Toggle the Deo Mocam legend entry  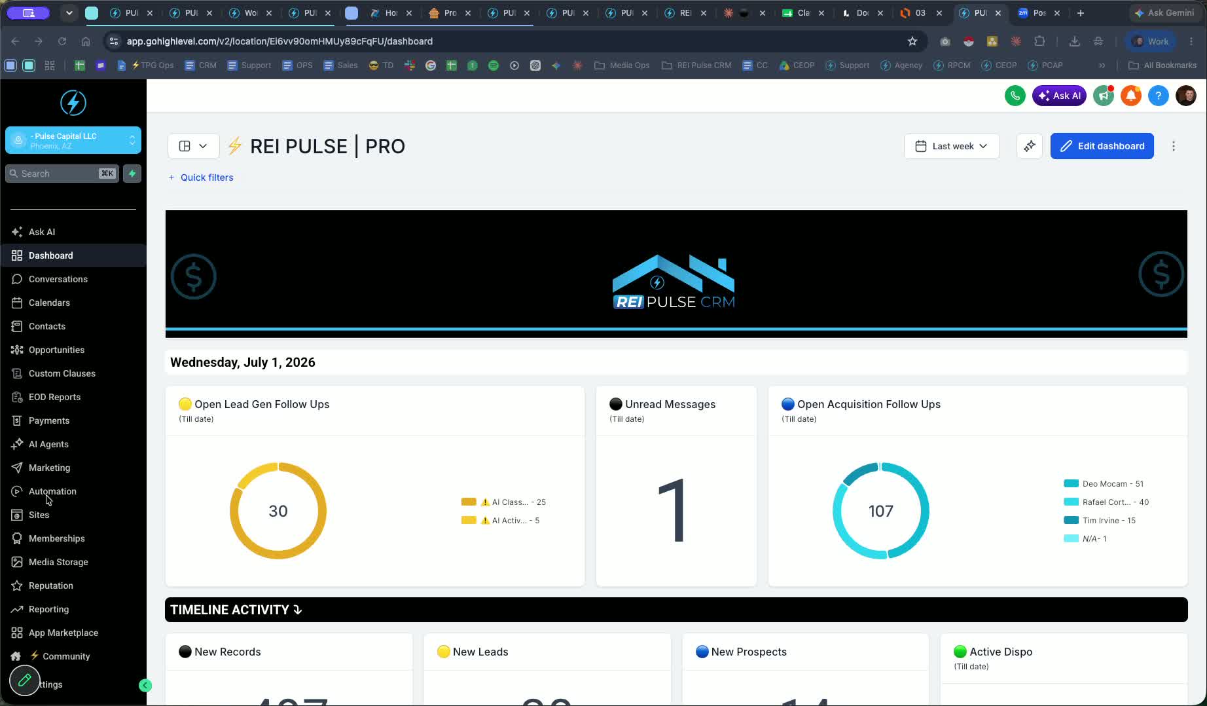click(1104, 484)
